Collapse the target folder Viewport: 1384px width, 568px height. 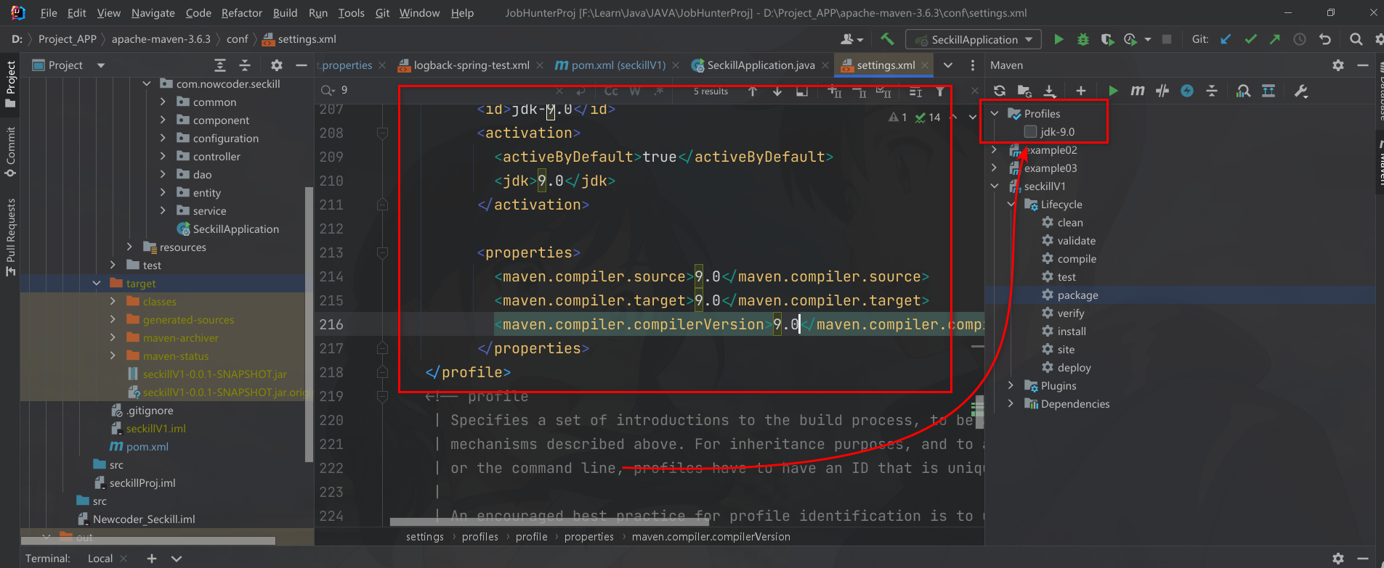(x=96, y=284)
